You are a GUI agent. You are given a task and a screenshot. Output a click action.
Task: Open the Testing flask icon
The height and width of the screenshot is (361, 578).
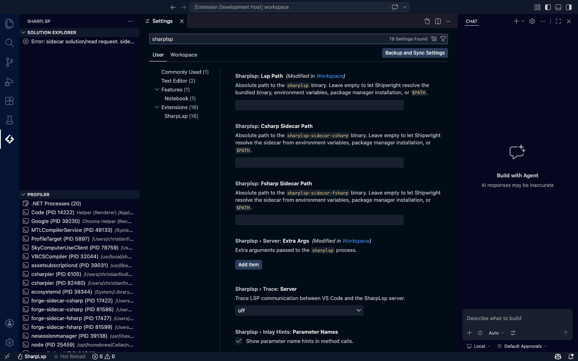pyautogui.click(x=10, y=120)
